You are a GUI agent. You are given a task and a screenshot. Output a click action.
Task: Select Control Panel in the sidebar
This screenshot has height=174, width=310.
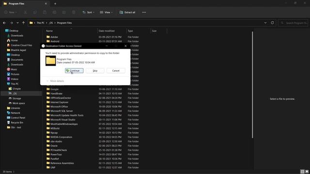point(18,117)
